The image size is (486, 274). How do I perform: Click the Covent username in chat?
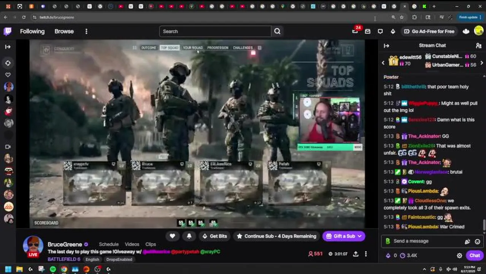click(x=416, y=182)
